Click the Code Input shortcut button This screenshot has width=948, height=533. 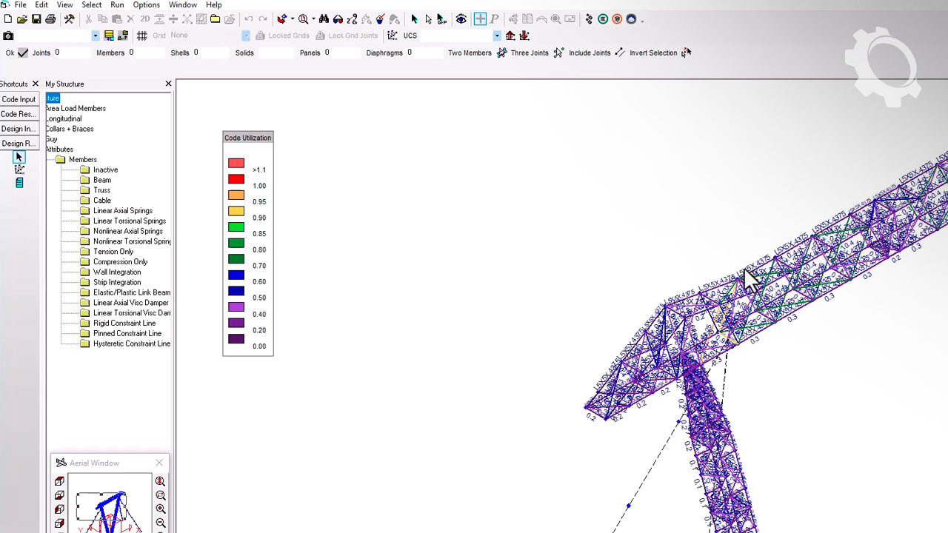point(19,99)
